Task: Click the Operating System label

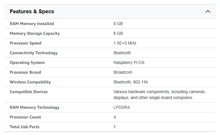Action: [27, 62]
